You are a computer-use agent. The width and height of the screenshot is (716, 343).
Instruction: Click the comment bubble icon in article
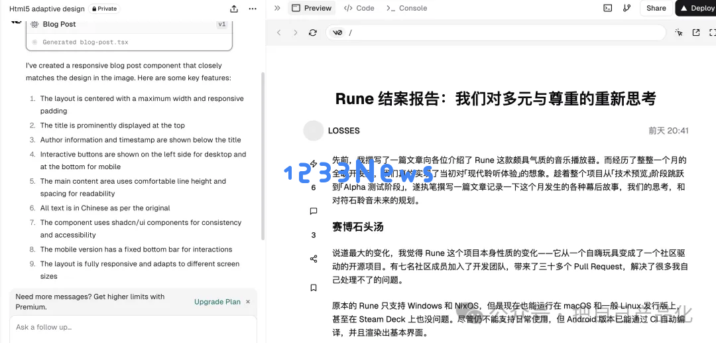(313, 211)
